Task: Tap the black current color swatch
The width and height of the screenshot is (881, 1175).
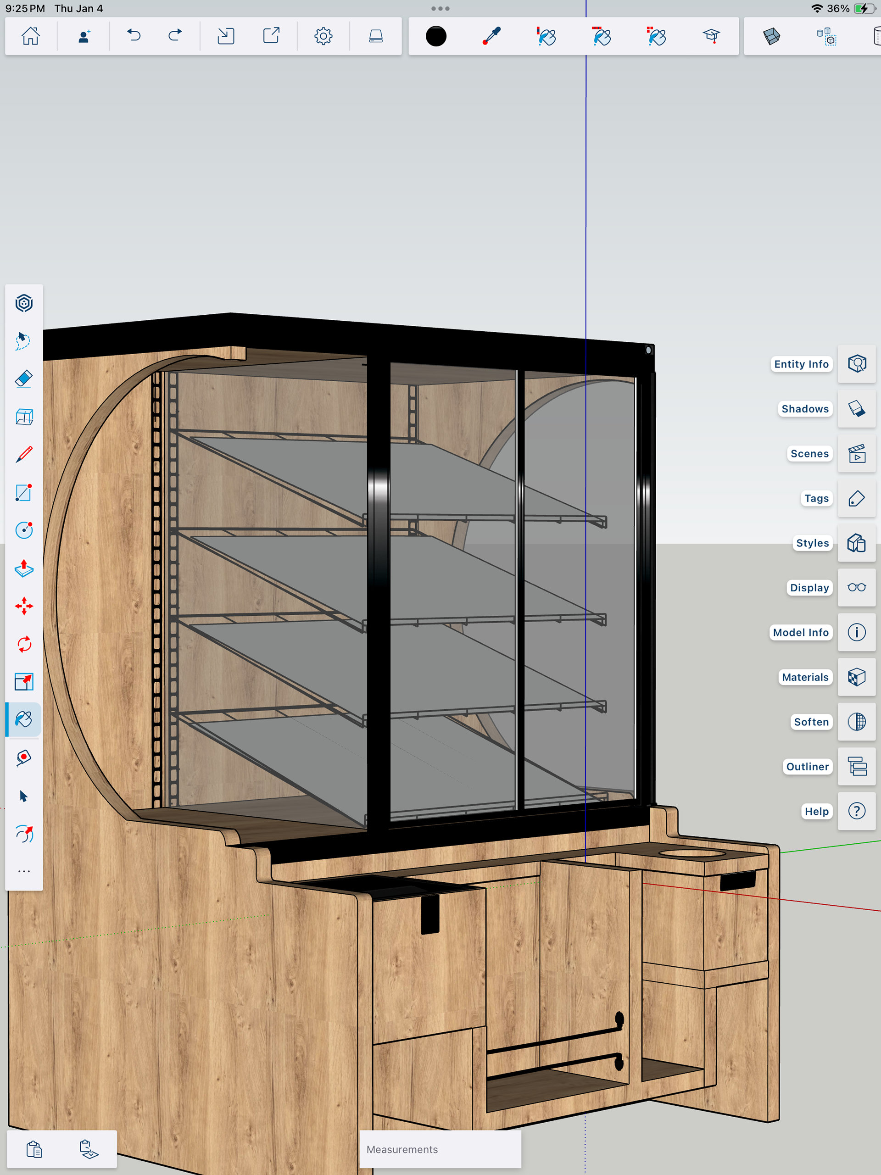Action: pyautogui.click(x=436, y=36)
